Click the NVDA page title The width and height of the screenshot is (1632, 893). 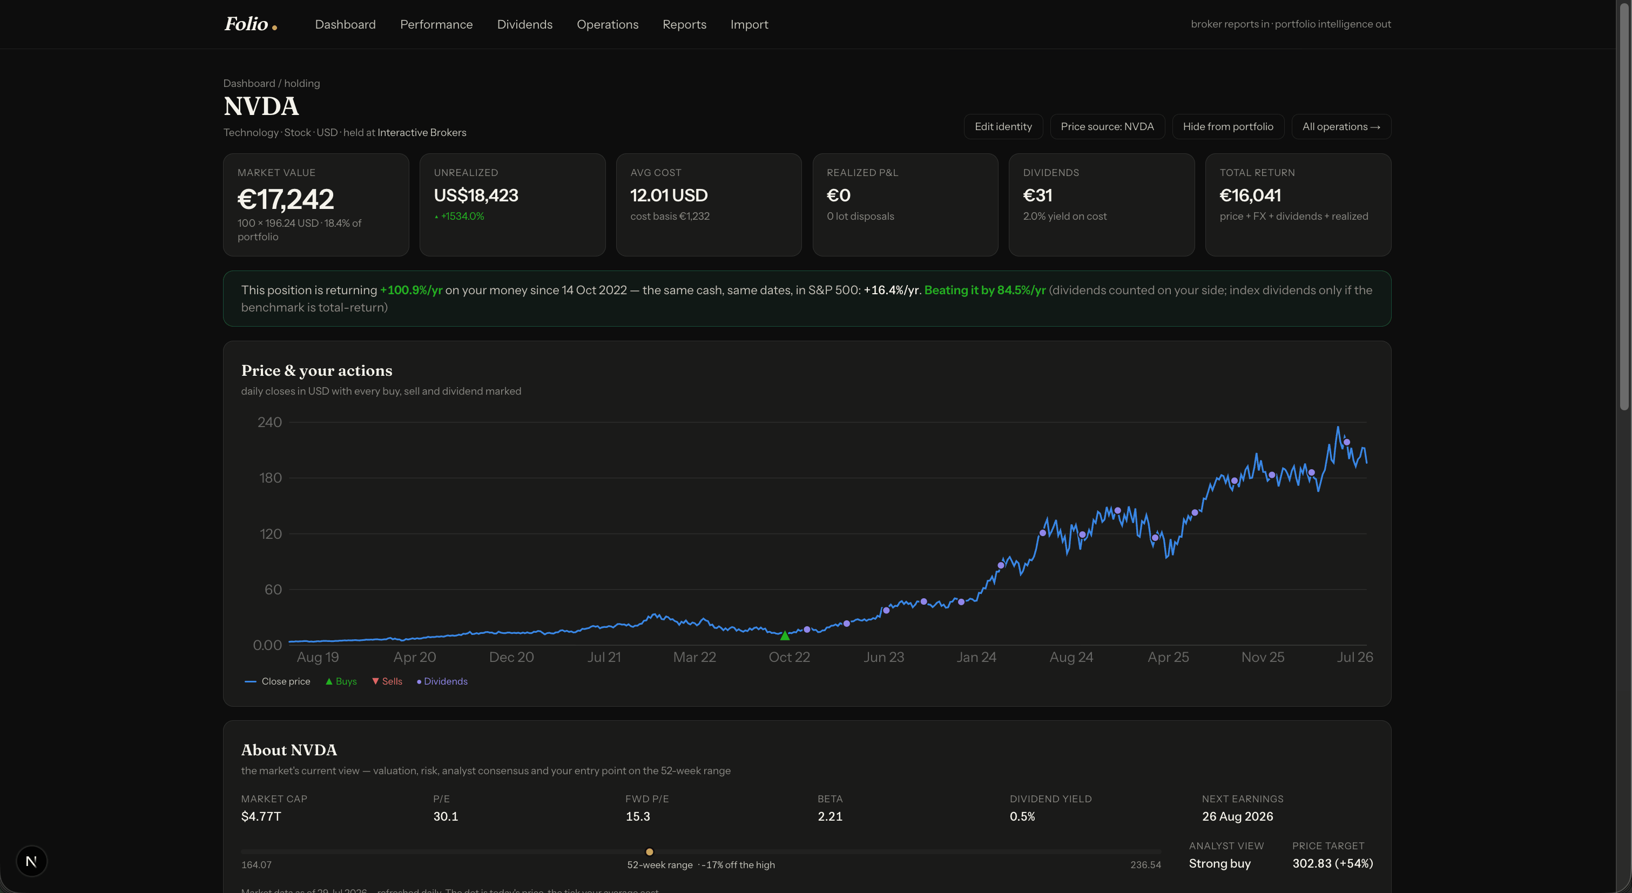pyautogui.click(x=261, y=106)
